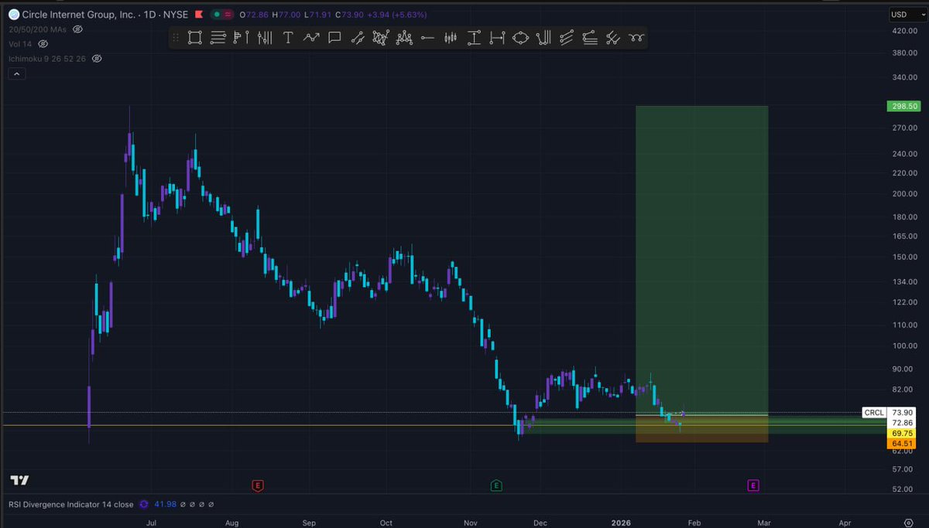Click the red earnings marker in August

pos(259,485)
